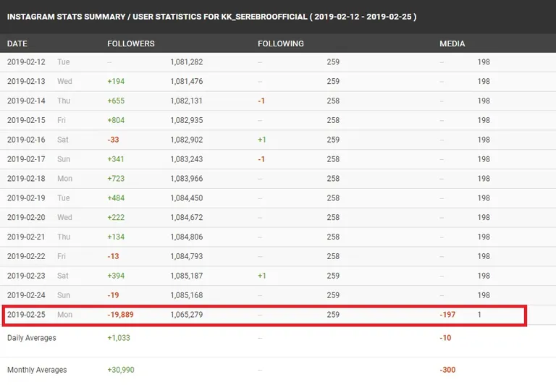Click the +222 follower change

pyautogui.click(x=116, y=218)
